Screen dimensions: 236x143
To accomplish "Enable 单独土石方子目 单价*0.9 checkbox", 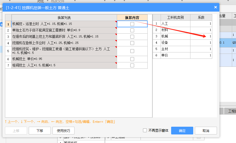I will click(x=132, y=30).
